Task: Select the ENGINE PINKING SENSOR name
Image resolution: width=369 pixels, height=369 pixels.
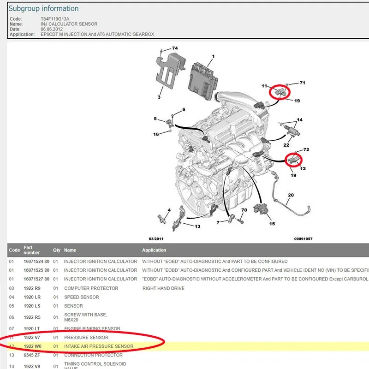Action: click(92, 328)
